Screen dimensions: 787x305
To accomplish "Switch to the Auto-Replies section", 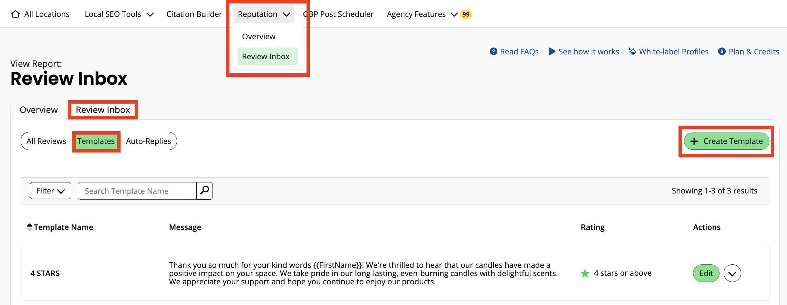I will (x=148, y=141).
